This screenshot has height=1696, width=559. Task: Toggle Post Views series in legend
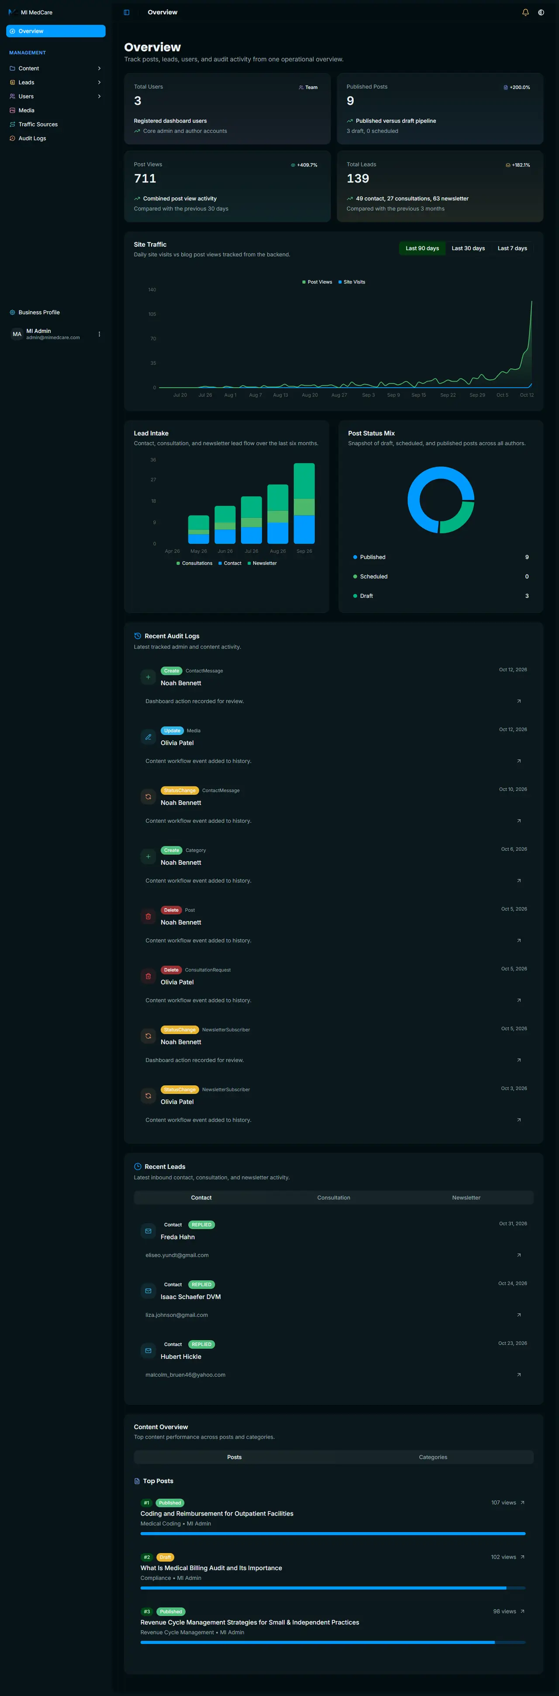tap(317, 282)
